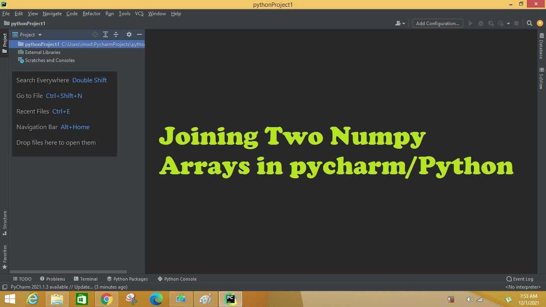546x307 pixels.
Task: Open the SciView side tab
Action: click(x=541, y=78)
